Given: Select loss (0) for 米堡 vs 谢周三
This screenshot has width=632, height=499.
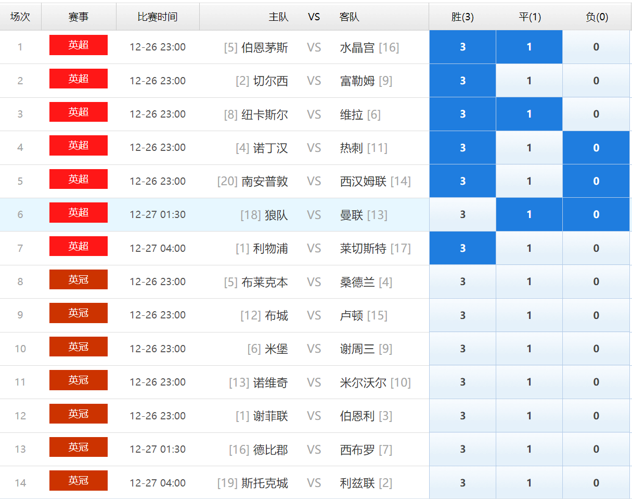Looking at the screenshot, I should pos(596,349).
